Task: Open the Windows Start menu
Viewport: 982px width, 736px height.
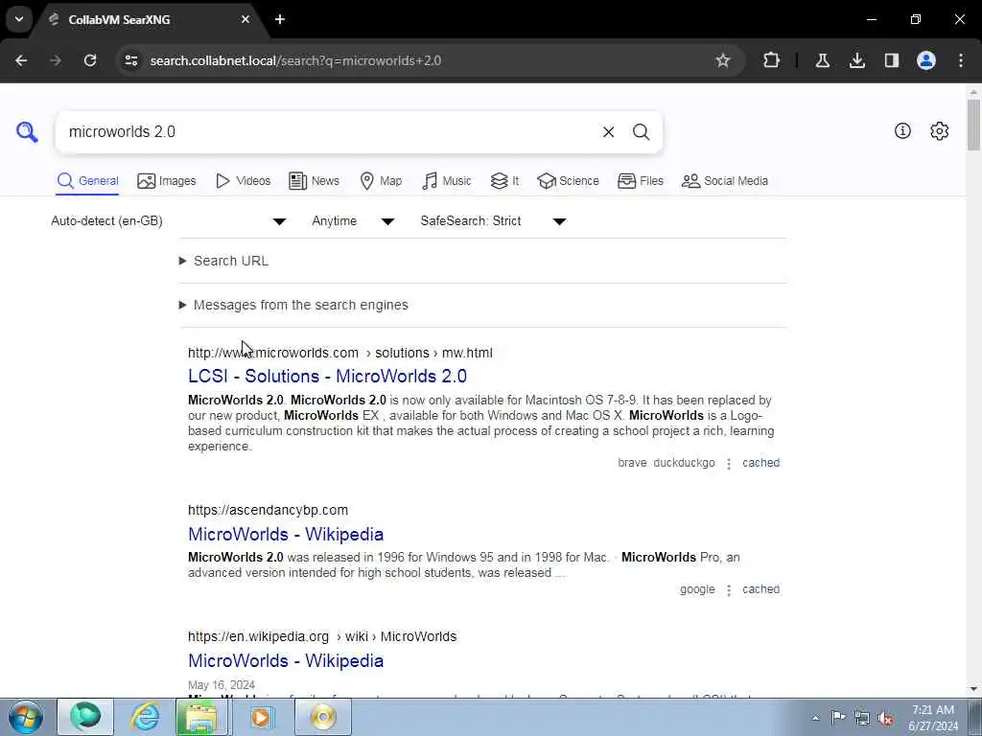Action: (x=25, y=717)
